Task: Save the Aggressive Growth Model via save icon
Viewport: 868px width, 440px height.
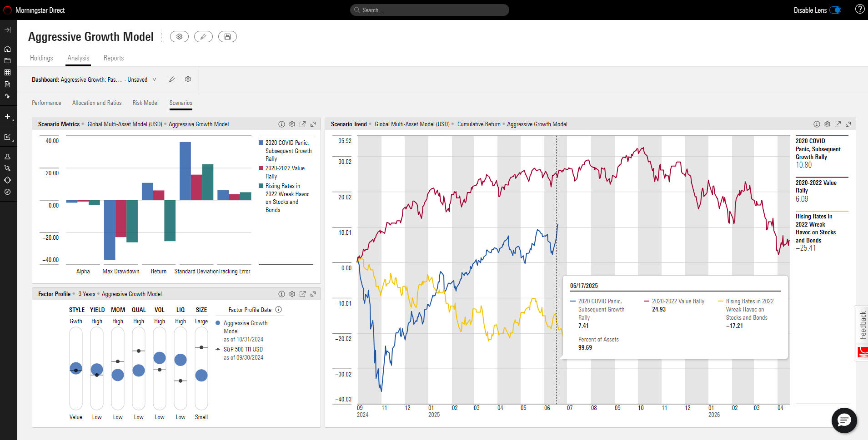Action: pos(227,36)
